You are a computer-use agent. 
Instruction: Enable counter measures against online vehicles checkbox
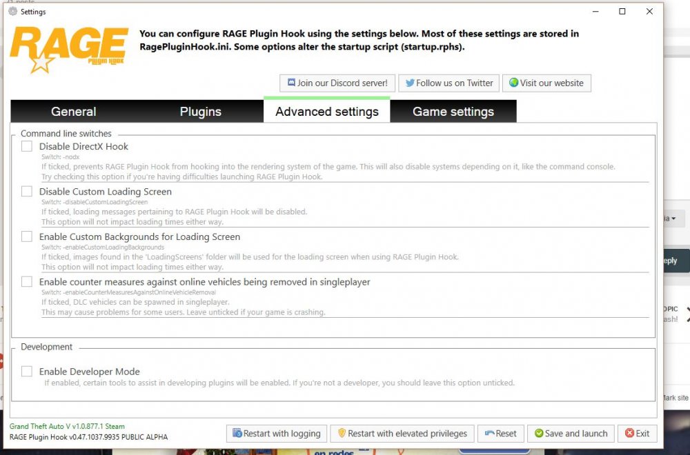[27, 281]
